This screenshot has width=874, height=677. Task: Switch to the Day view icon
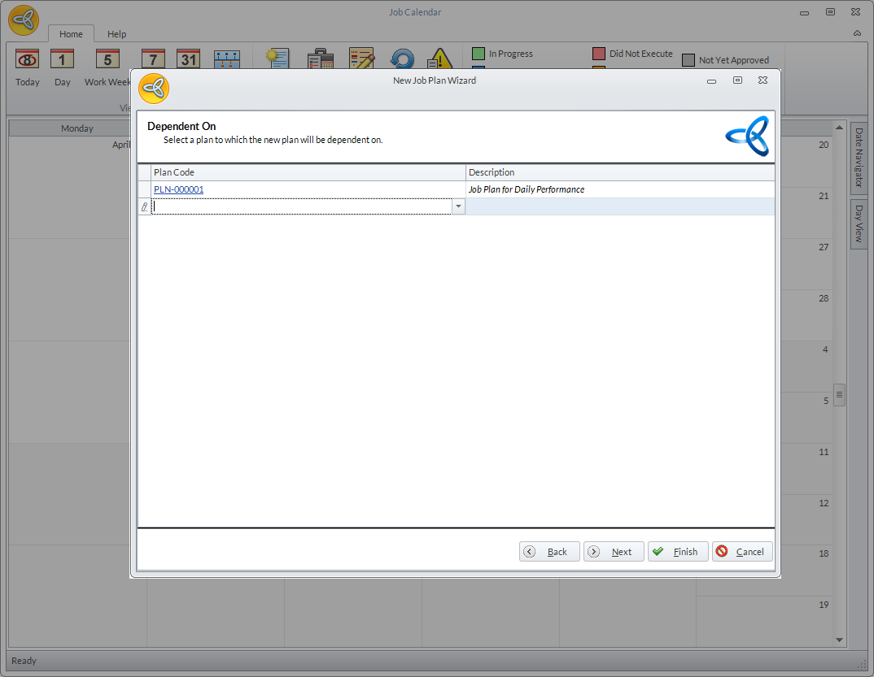(x=63, y=59)
